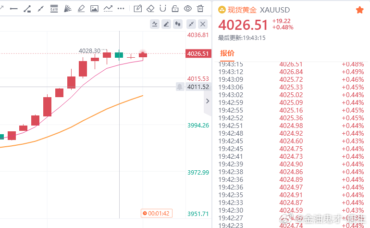Select the highlighter marker tool

(x=81, y=9)
